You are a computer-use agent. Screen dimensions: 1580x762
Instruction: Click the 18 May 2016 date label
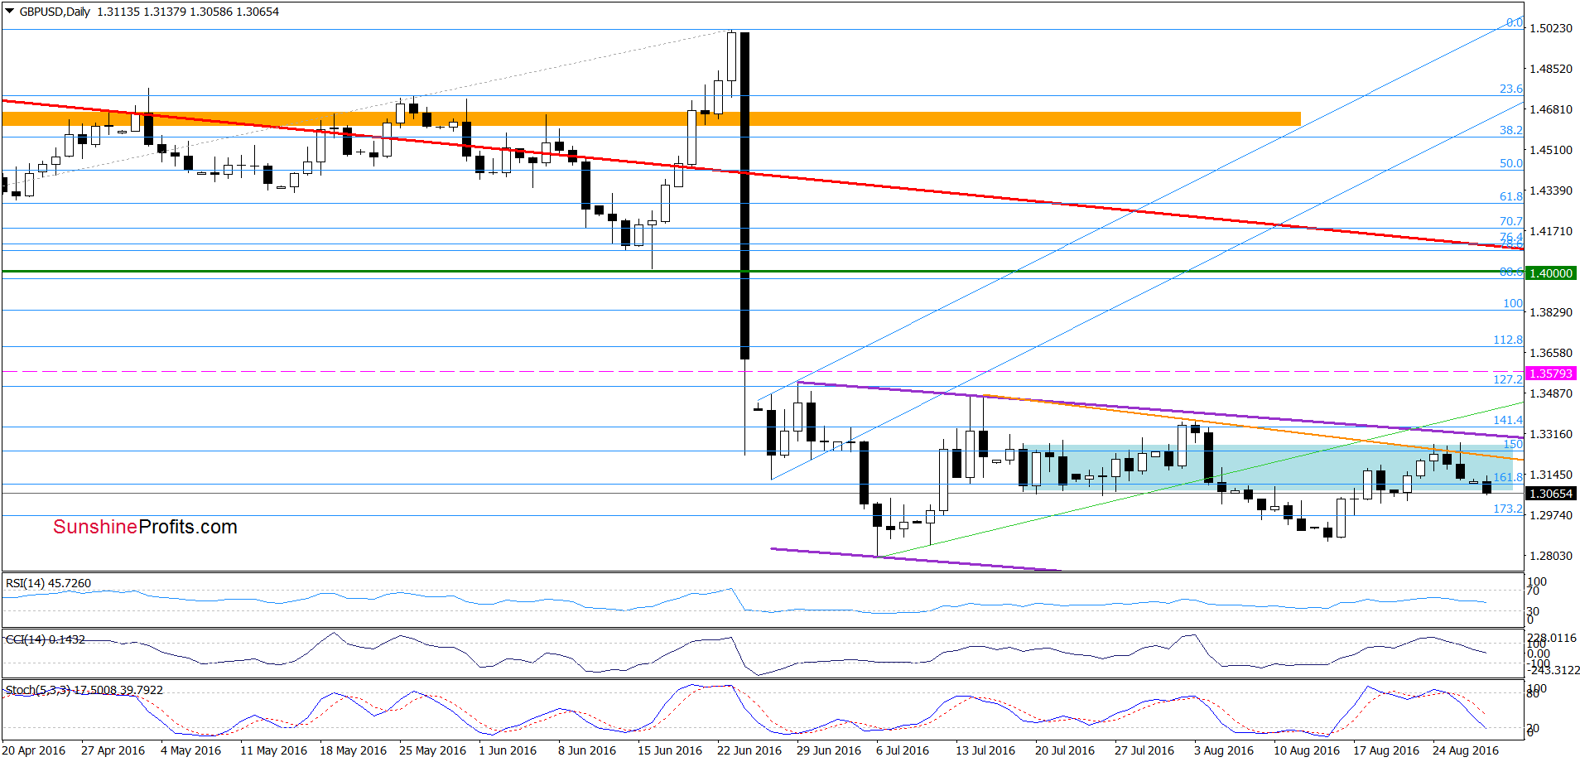coord(353,750)
